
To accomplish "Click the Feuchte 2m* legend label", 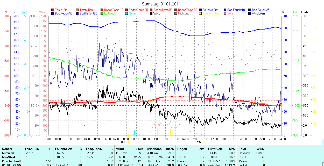I will pyautogui.click(x=210, y=10).
